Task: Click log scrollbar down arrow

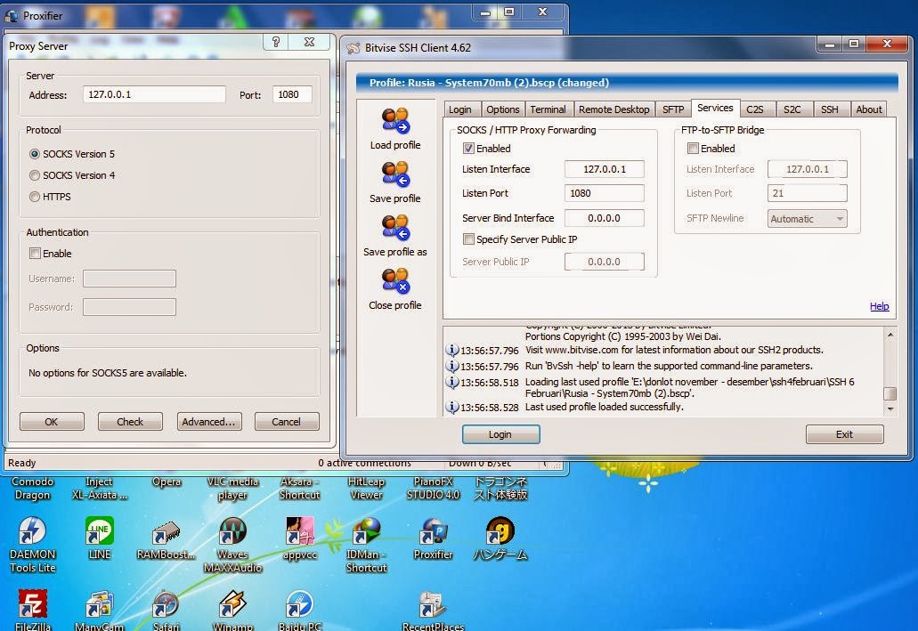Action: pyautogui.click(x=890, y=409)
